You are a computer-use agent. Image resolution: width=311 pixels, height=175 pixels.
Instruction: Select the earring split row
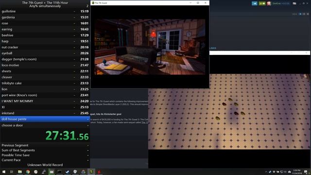click(45, 29)
